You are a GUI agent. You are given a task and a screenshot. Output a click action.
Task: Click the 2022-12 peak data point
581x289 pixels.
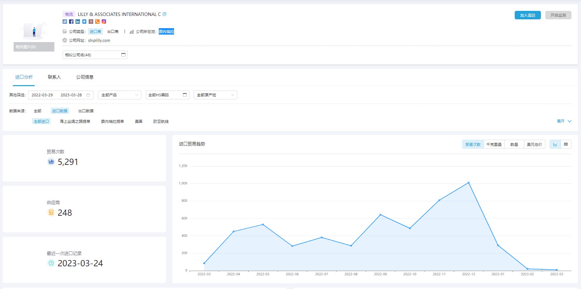click(468, 182)
